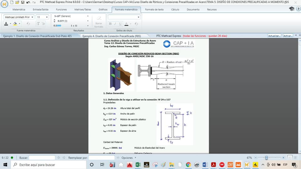Open worksheet tab list dropdown arrow
Viewport: 301px width, 169px height.
296,35
